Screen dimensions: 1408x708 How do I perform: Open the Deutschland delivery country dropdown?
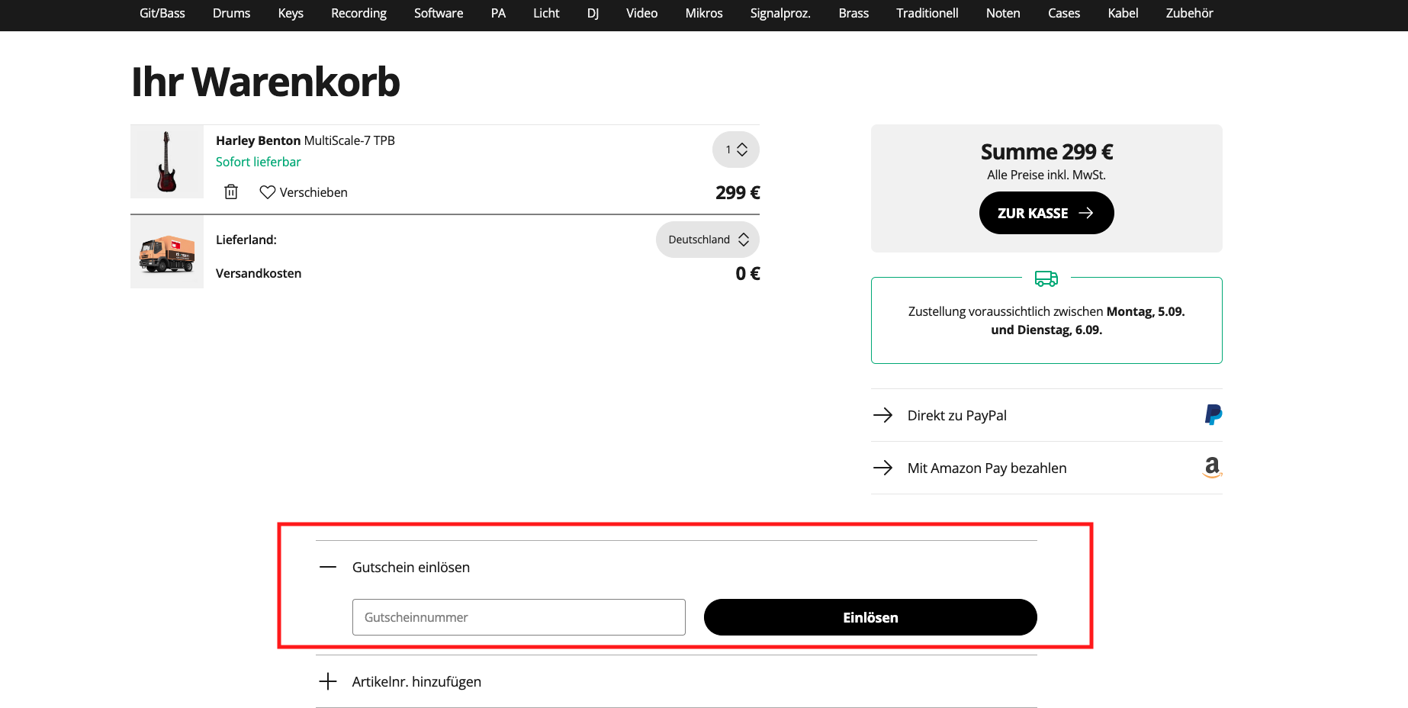tap(708, 240)
